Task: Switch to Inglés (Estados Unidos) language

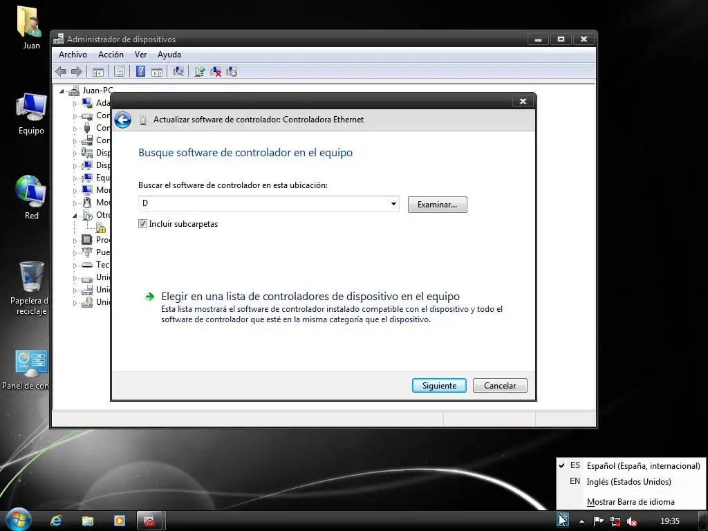Action: pos(631,481)
